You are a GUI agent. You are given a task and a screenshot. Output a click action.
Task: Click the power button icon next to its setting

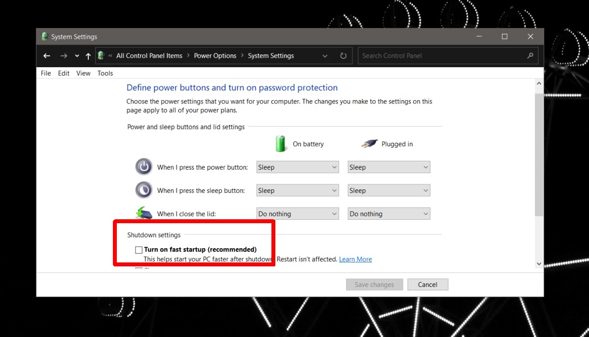point(144,167)
